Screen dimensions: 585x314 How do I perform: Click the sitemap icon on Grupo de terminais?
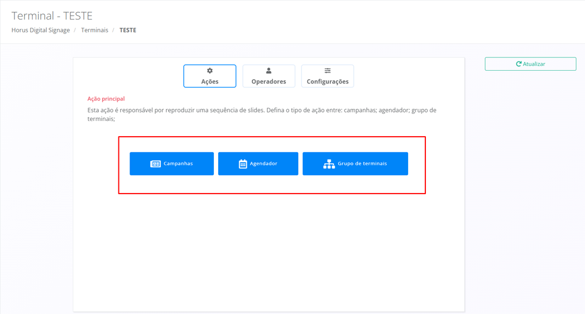click(x=329, y=164)
